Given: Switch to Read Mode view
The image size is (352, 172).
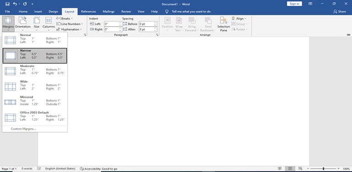Looking at the screenshot, I should (x=280, y=168).
